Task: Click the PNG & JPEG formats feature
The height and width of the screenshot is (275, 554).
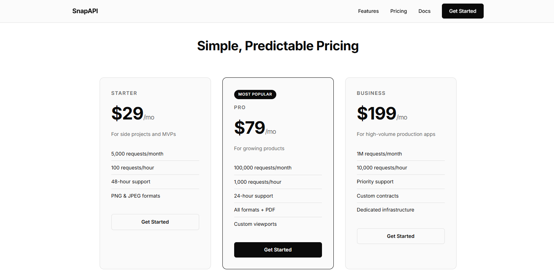Action: point(136,196)
